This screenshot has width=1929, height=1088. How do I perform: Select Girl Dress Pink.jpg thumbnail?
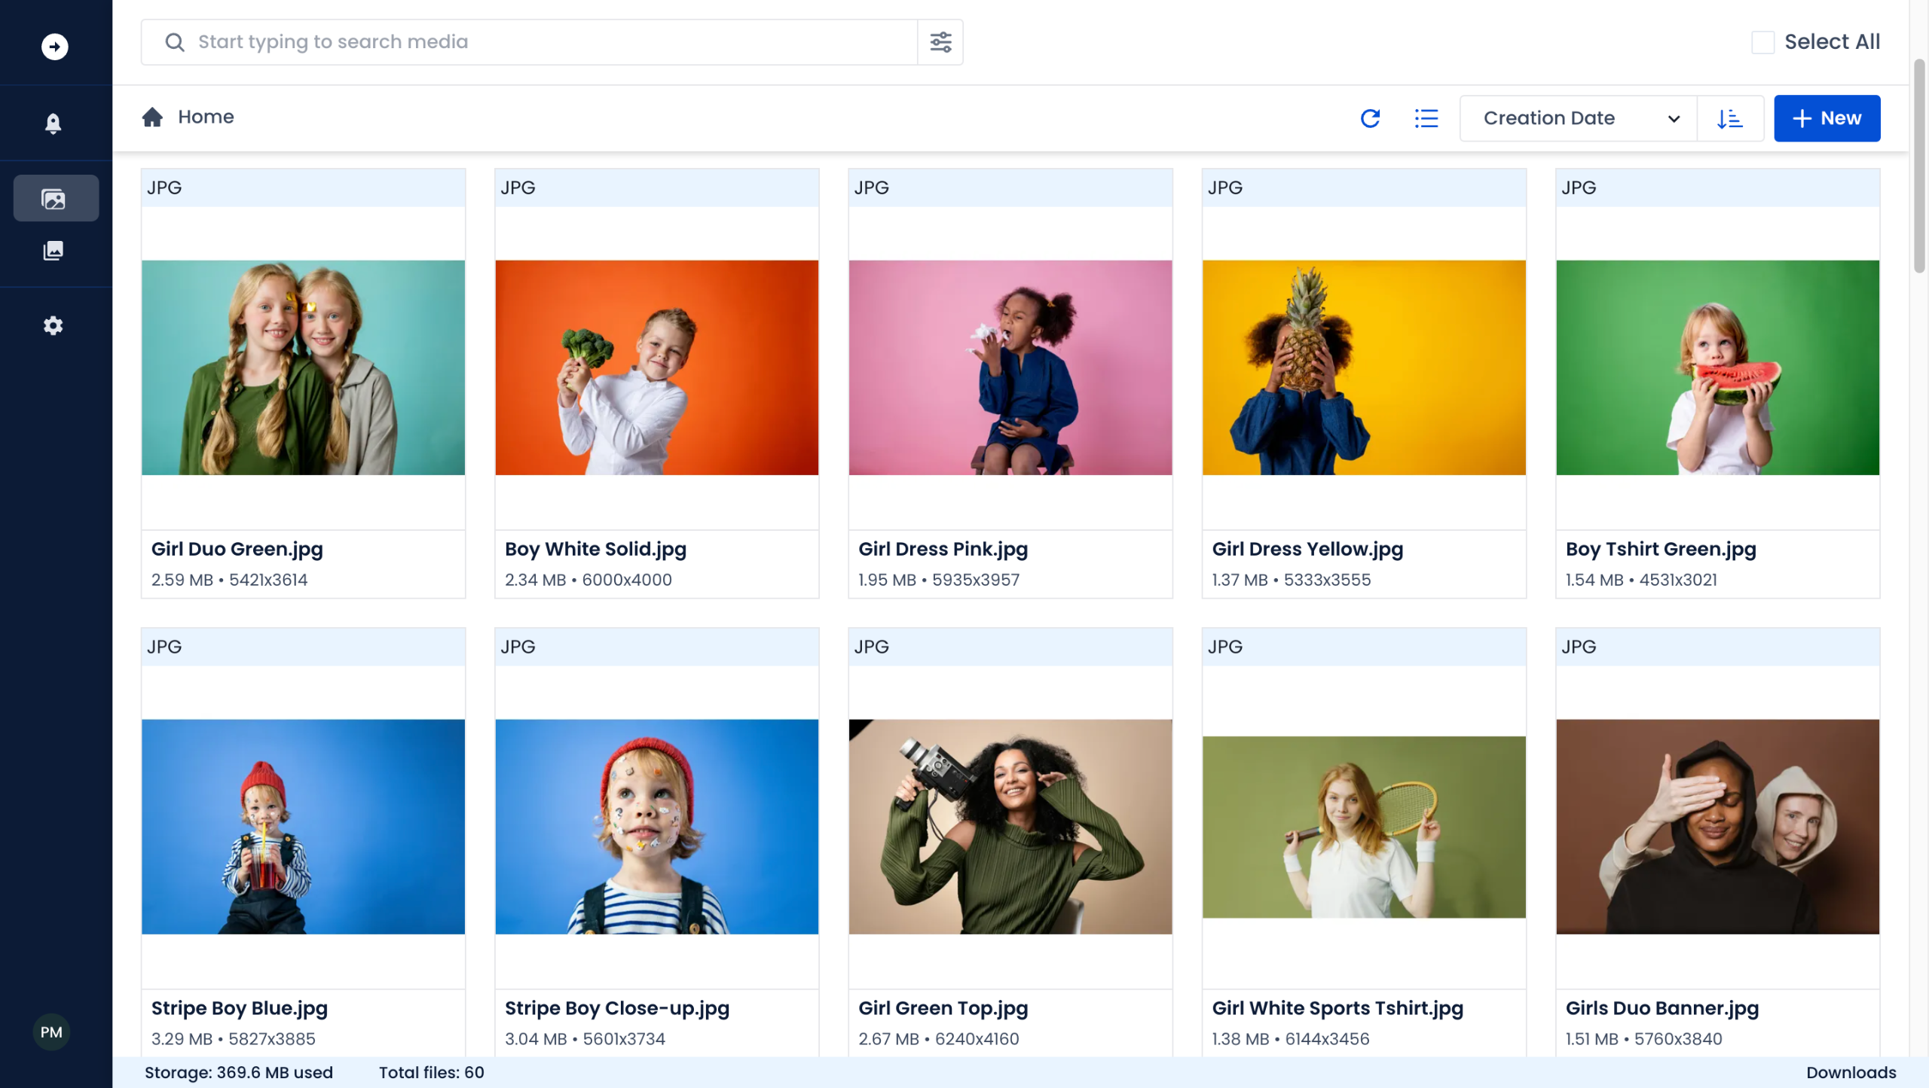click(x=1010, y=367)
